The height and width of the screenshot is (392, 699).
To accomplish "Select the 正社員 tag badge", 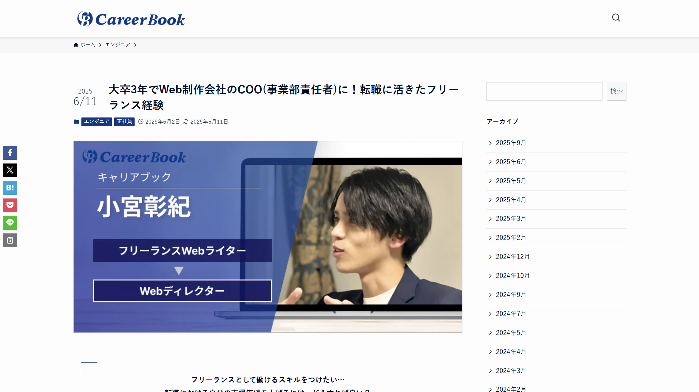I will coord(124,121).
